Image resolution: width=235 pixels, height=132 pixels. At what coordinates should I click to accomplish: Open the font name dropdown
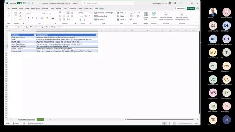[x=42, y=14]
